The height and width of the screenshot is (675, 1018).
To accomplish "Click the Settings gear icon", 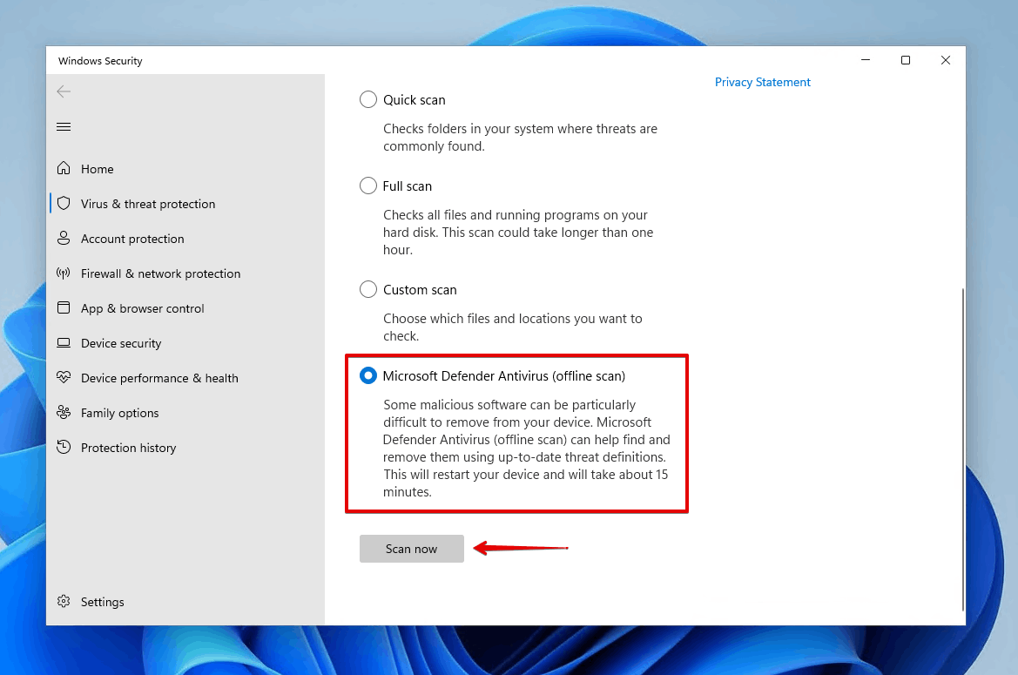I will pos(64,602).
